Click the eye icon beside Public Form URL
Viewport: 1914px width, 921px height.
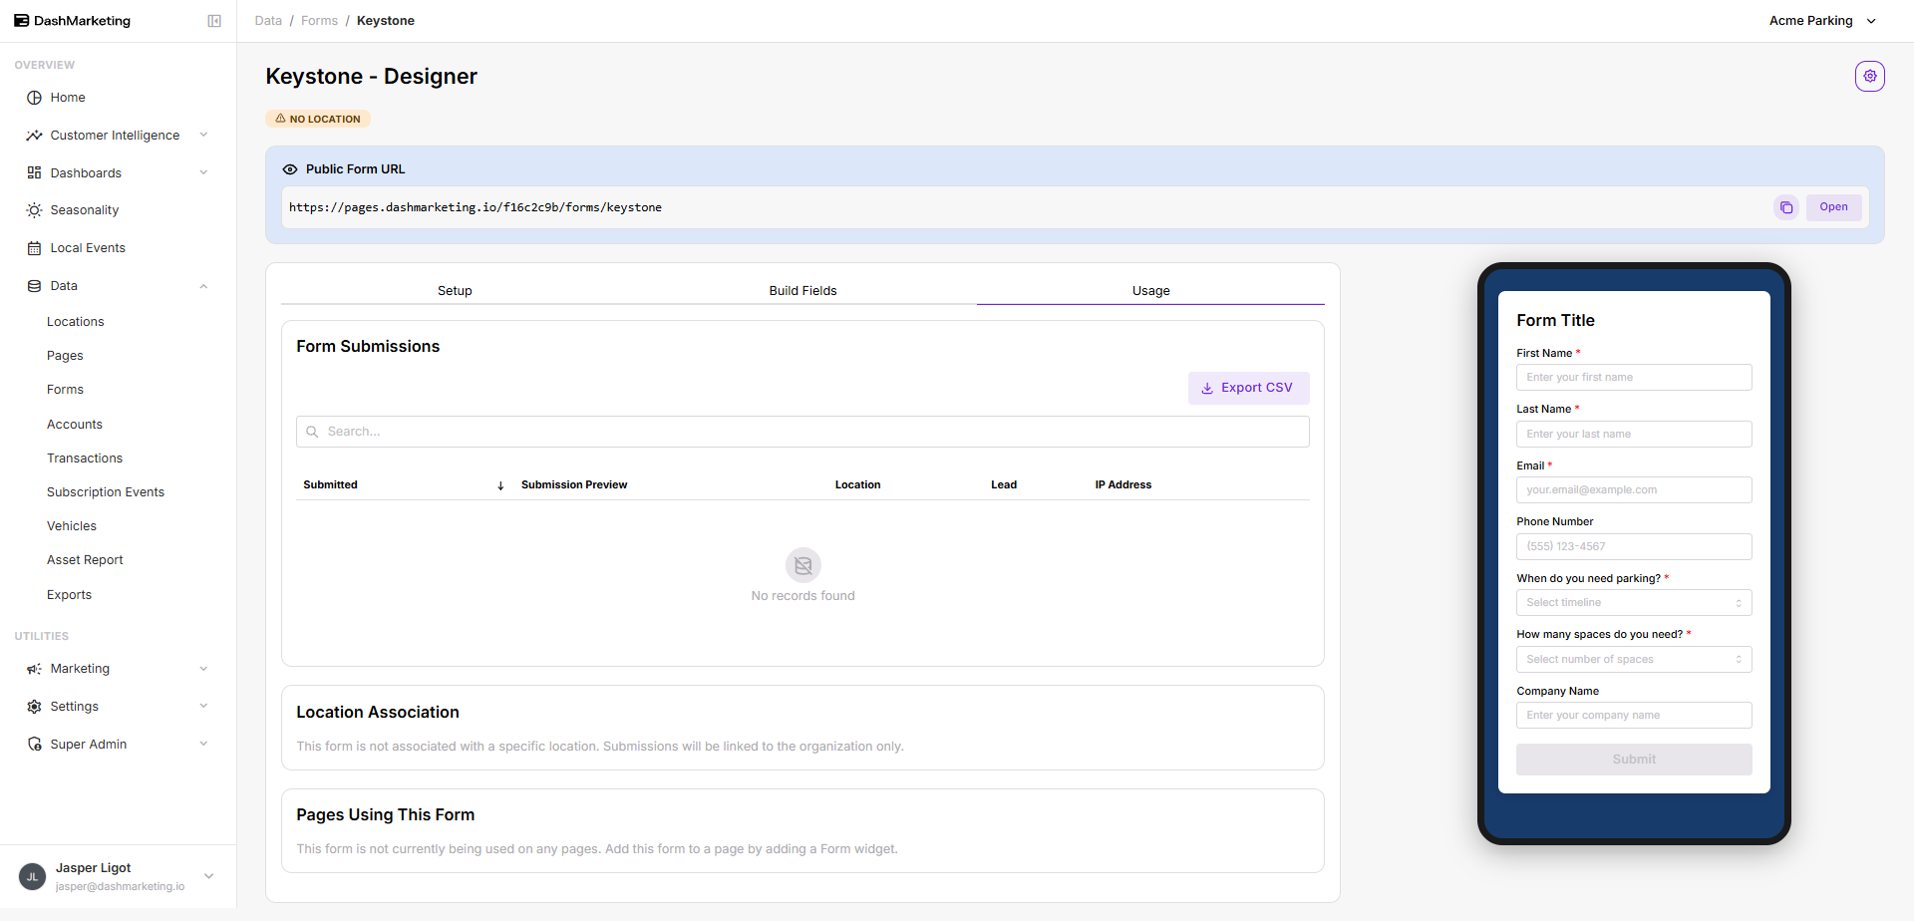[290, 169]
